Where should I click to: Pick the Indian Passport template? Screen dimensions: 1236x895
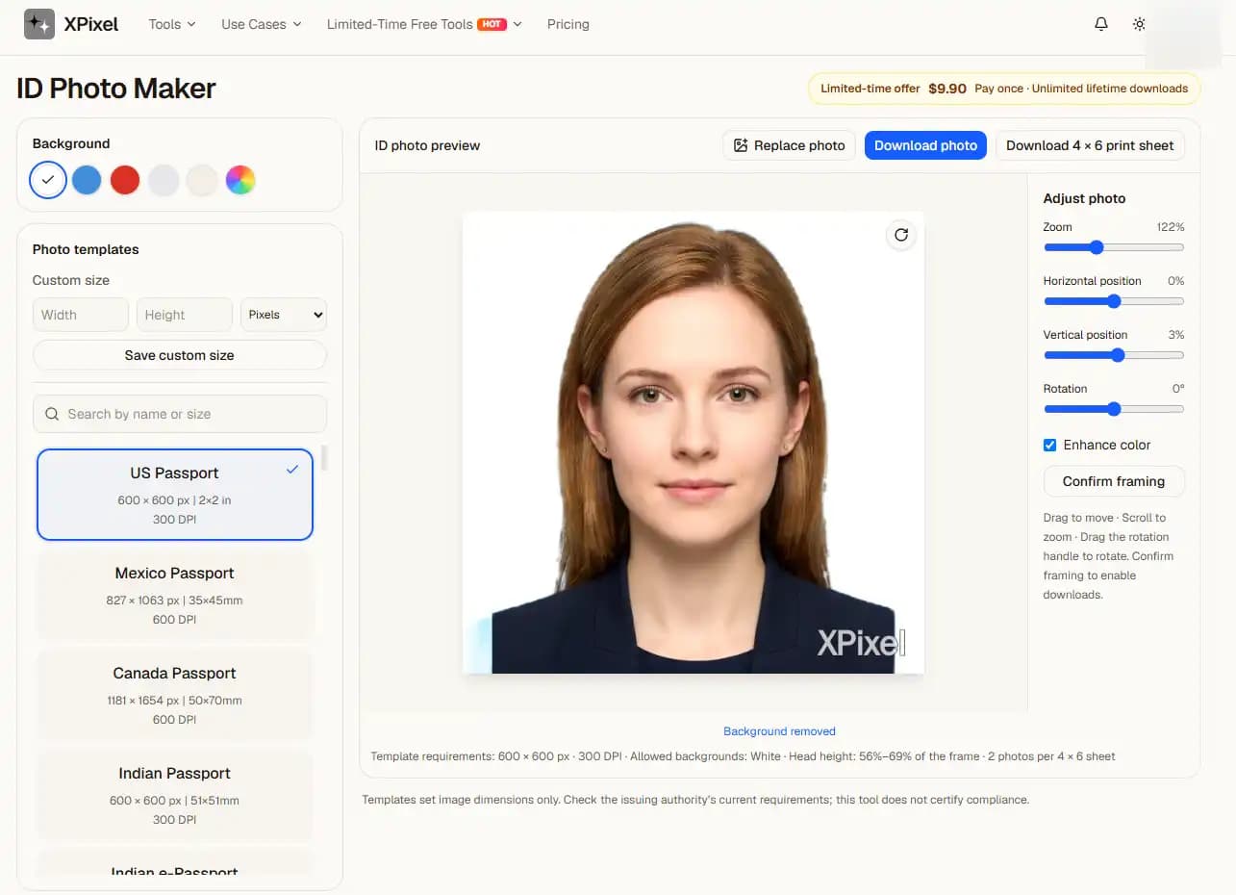[175, 795]
